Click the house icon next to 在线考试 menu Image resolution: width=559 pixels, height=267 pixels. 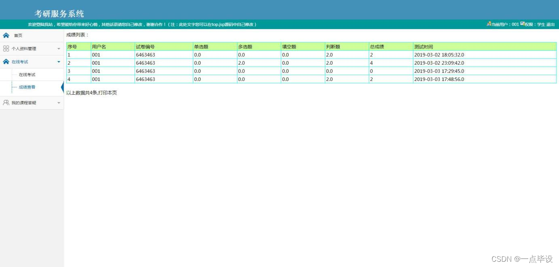click(x=6, y=61)
